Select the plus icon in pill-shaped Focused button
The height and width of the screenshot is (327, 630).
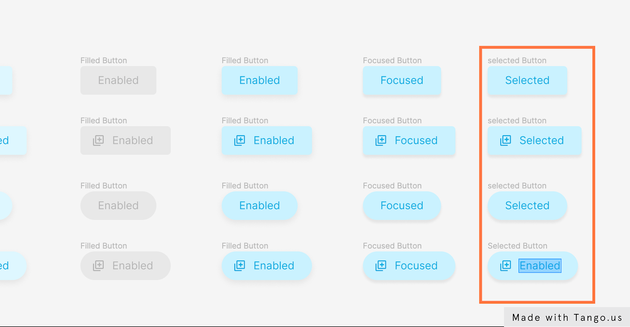point(381,266)
